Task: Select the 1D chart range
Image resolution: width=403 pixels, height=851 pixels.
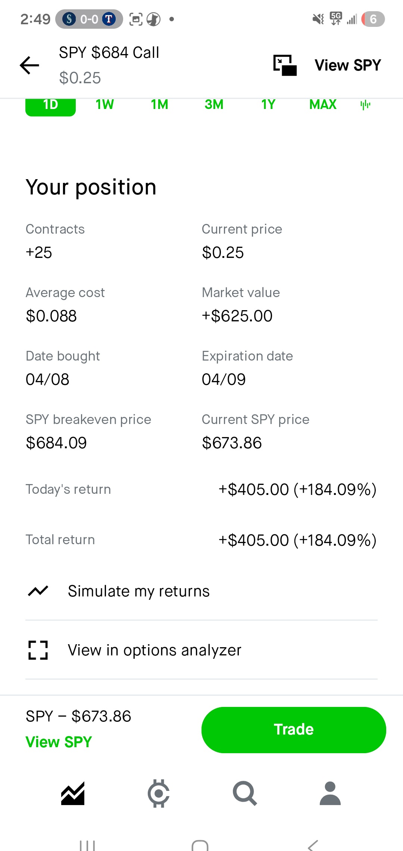Action: coord(50,106)
